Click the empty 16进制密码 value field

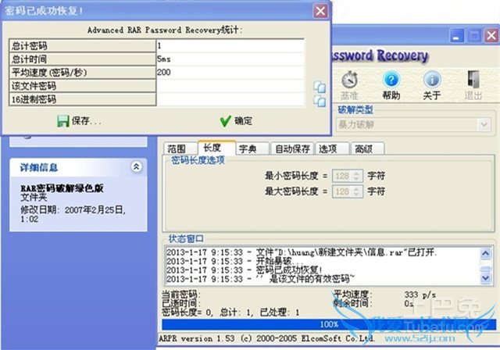point(230,99)
